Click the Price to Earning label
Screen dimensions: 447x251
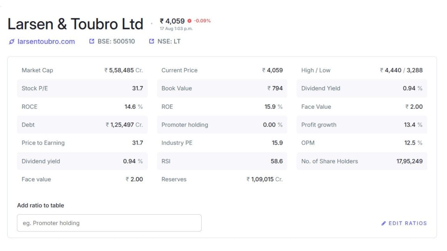[x=43, y=143]
